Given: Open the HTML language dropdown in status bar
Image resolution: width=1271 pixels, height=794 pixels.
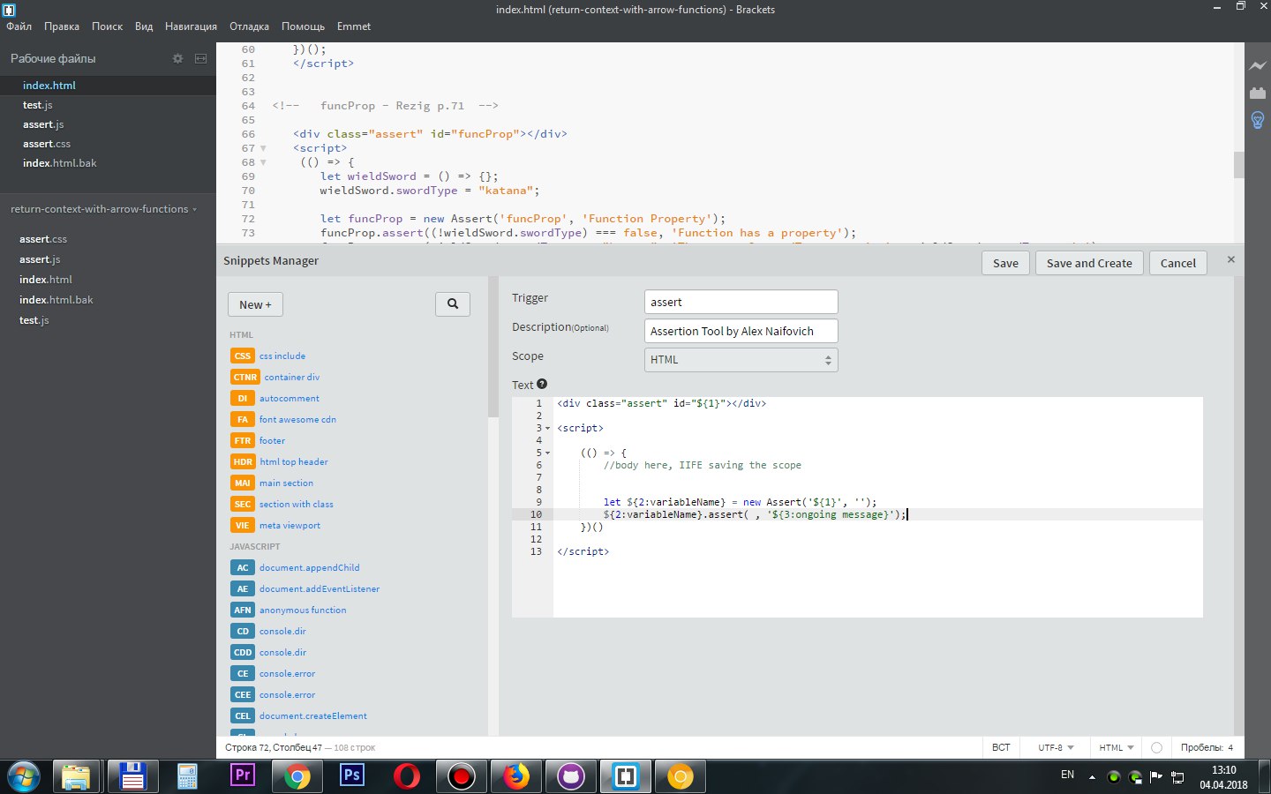Looking at the screenshot, I should click(1117, 747).
